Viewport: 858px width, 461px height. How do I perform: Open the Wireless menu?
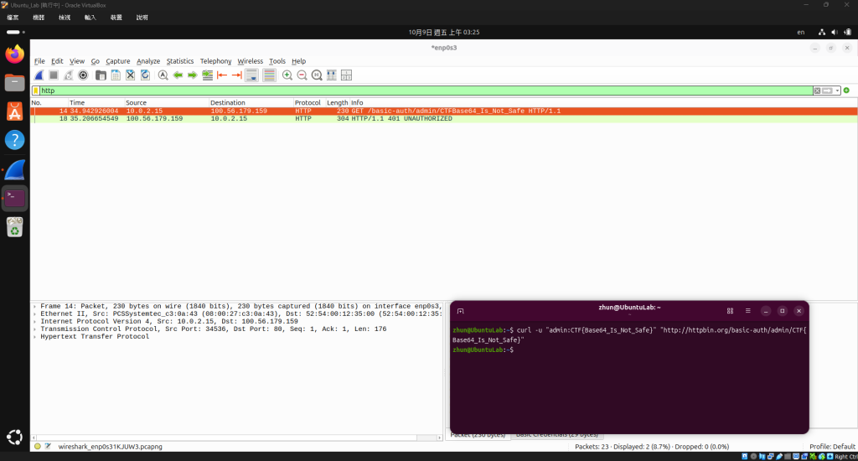pos(250,61)
